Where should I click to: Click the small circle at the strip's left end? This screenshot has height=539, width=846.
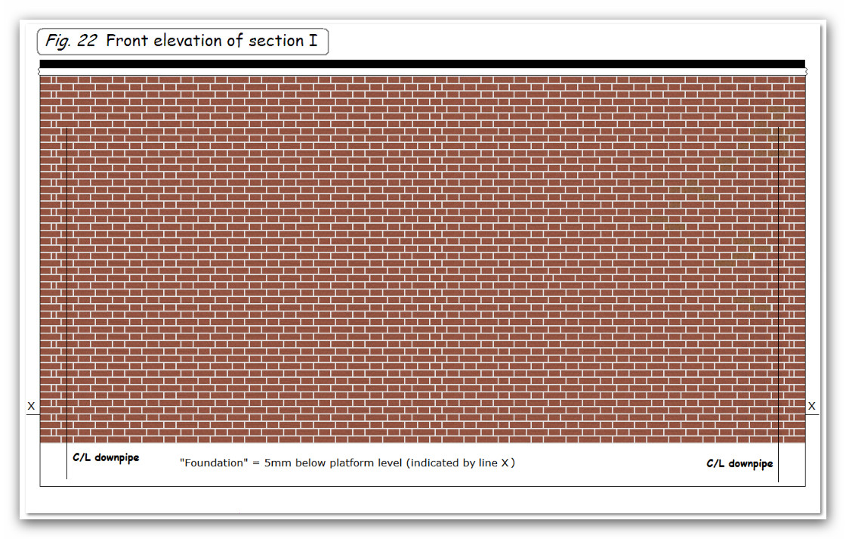40,72
